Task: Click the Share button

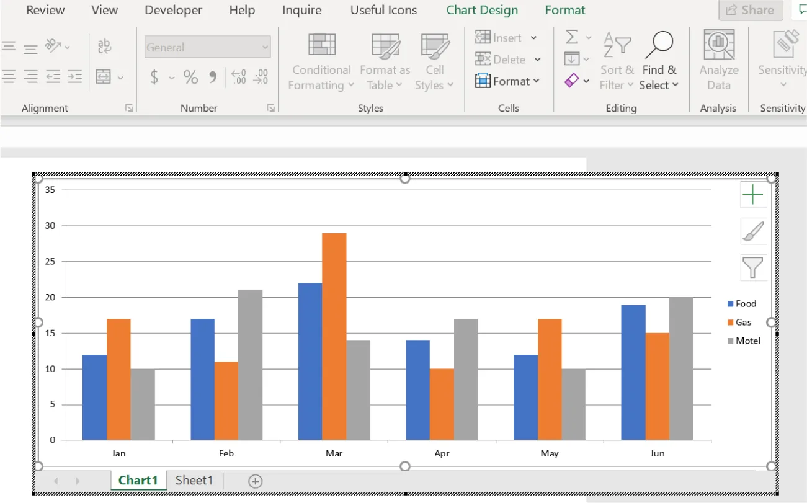Action: [x=751, y=10]
